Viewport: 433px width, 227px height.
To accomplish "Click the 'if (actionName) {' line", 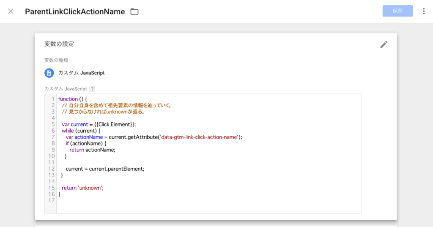I will (x=86, y=143).
